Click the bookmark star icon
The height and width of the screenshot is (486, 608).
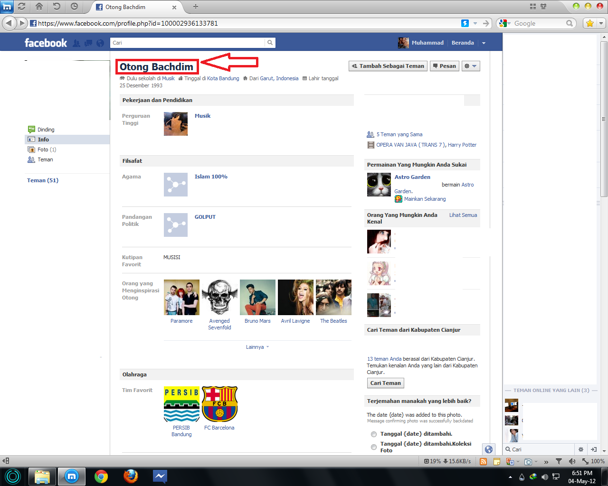[590, 23]
